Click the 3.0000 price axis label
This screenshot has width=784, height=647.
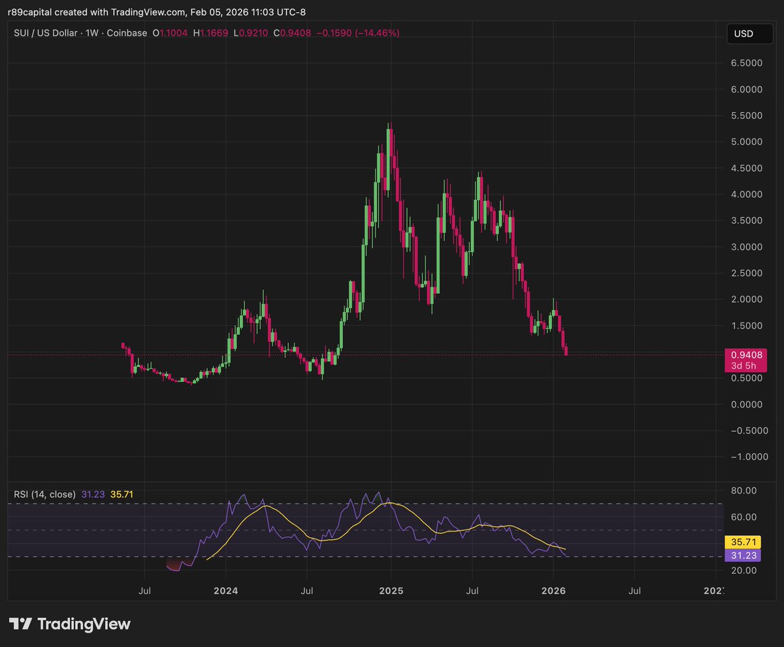point(748,247)
